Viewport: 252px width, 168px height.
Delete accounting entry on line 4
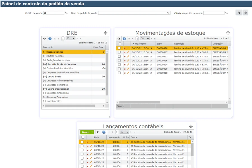[88, 150]
